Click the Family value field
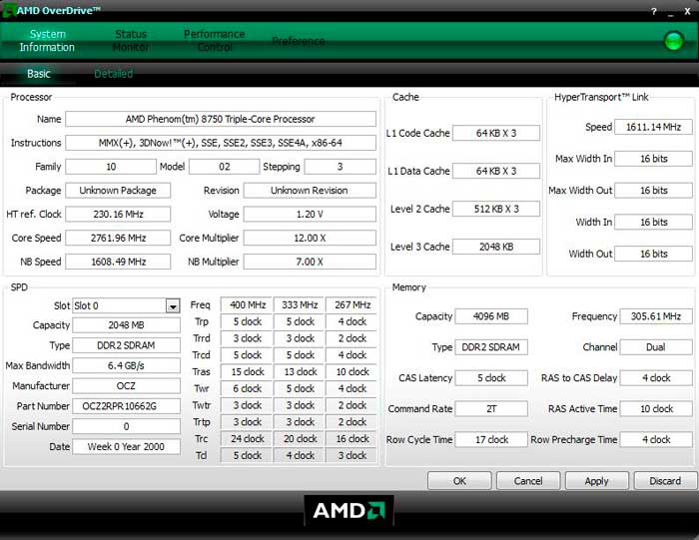Image resolution: width=699 pixels, height=540 pixels. (x=111, y=167)
